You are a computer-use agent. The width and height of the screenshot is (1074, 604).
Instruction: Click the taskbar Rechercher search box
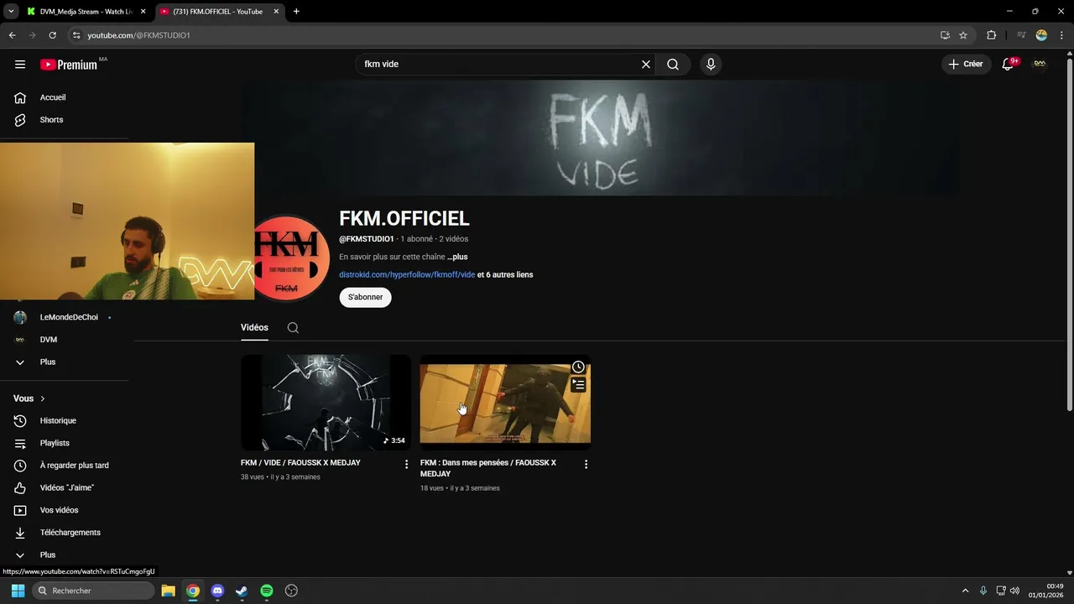point(93,591)
